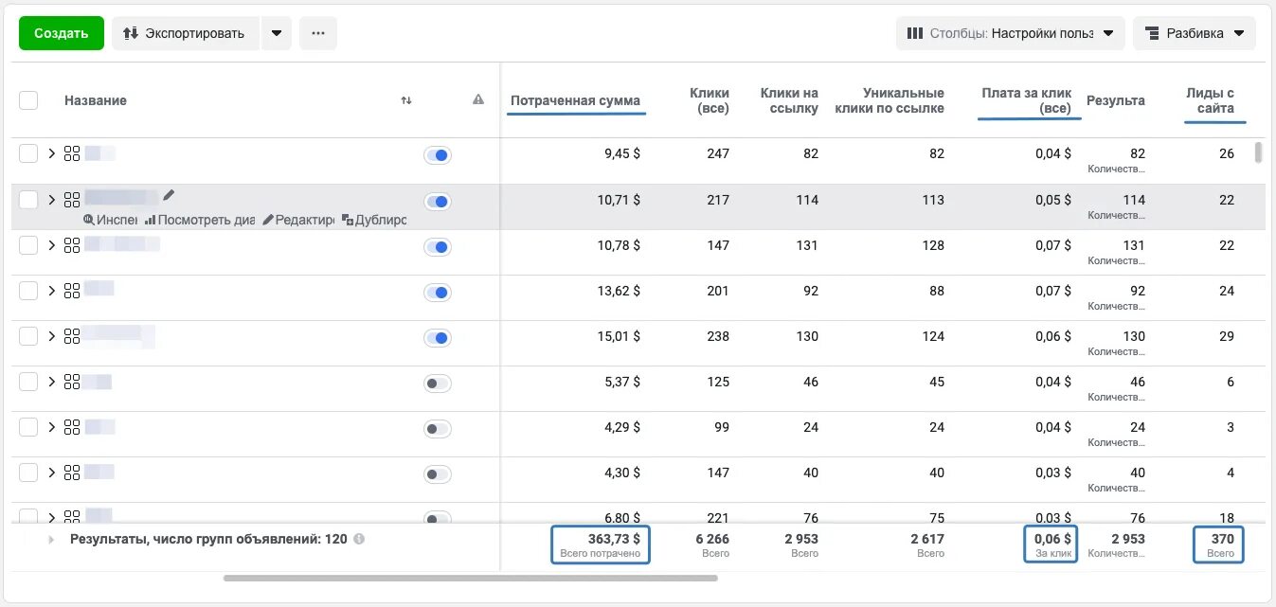Click Посмотреть диаграммы (View charts) on the highlighted row
The width and height of the screenshot is (1276, 607).
click(201, 220)
